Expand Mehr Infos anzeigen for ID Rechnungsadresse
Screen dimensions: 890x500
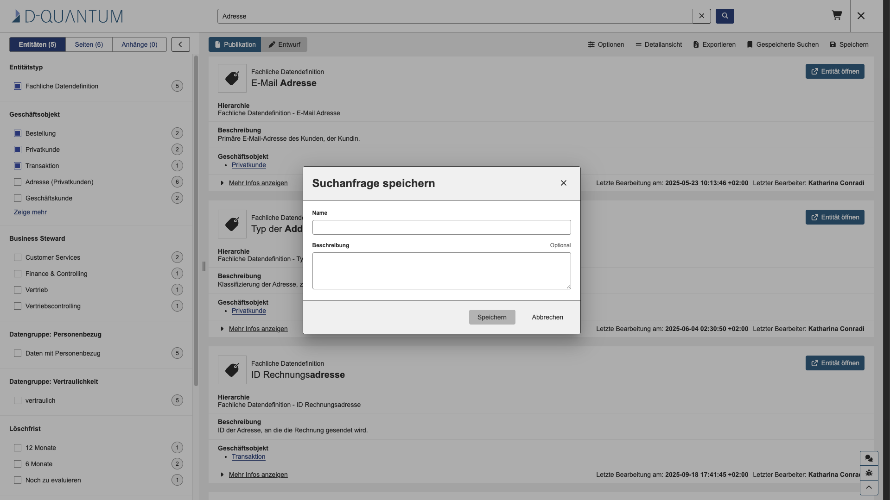(258, 475)
